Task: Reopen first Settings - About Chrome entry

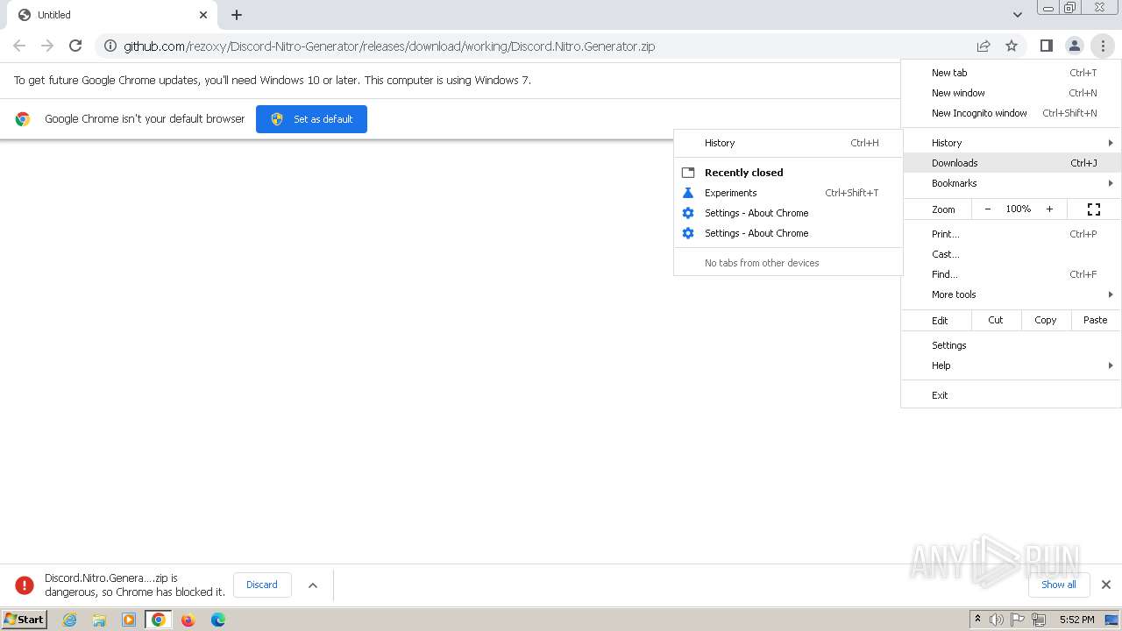Action: click(x=788, y=213)
